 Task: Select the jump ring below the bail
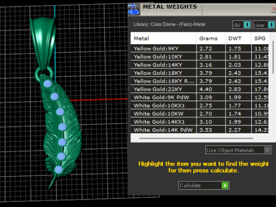(x=37, y=74)
